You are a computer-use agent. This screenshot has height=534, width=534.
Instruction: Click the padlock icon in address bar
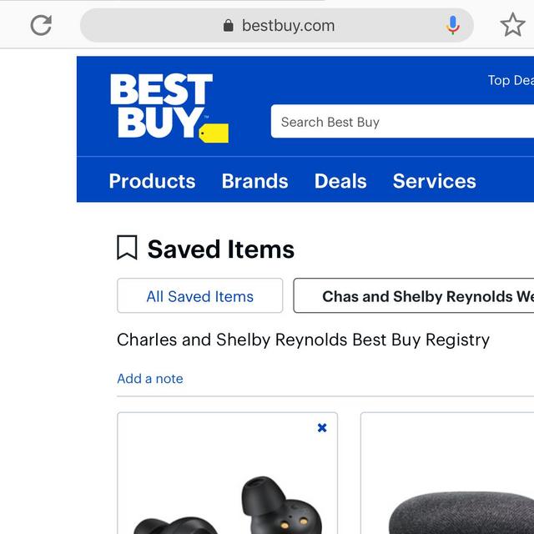229,26
